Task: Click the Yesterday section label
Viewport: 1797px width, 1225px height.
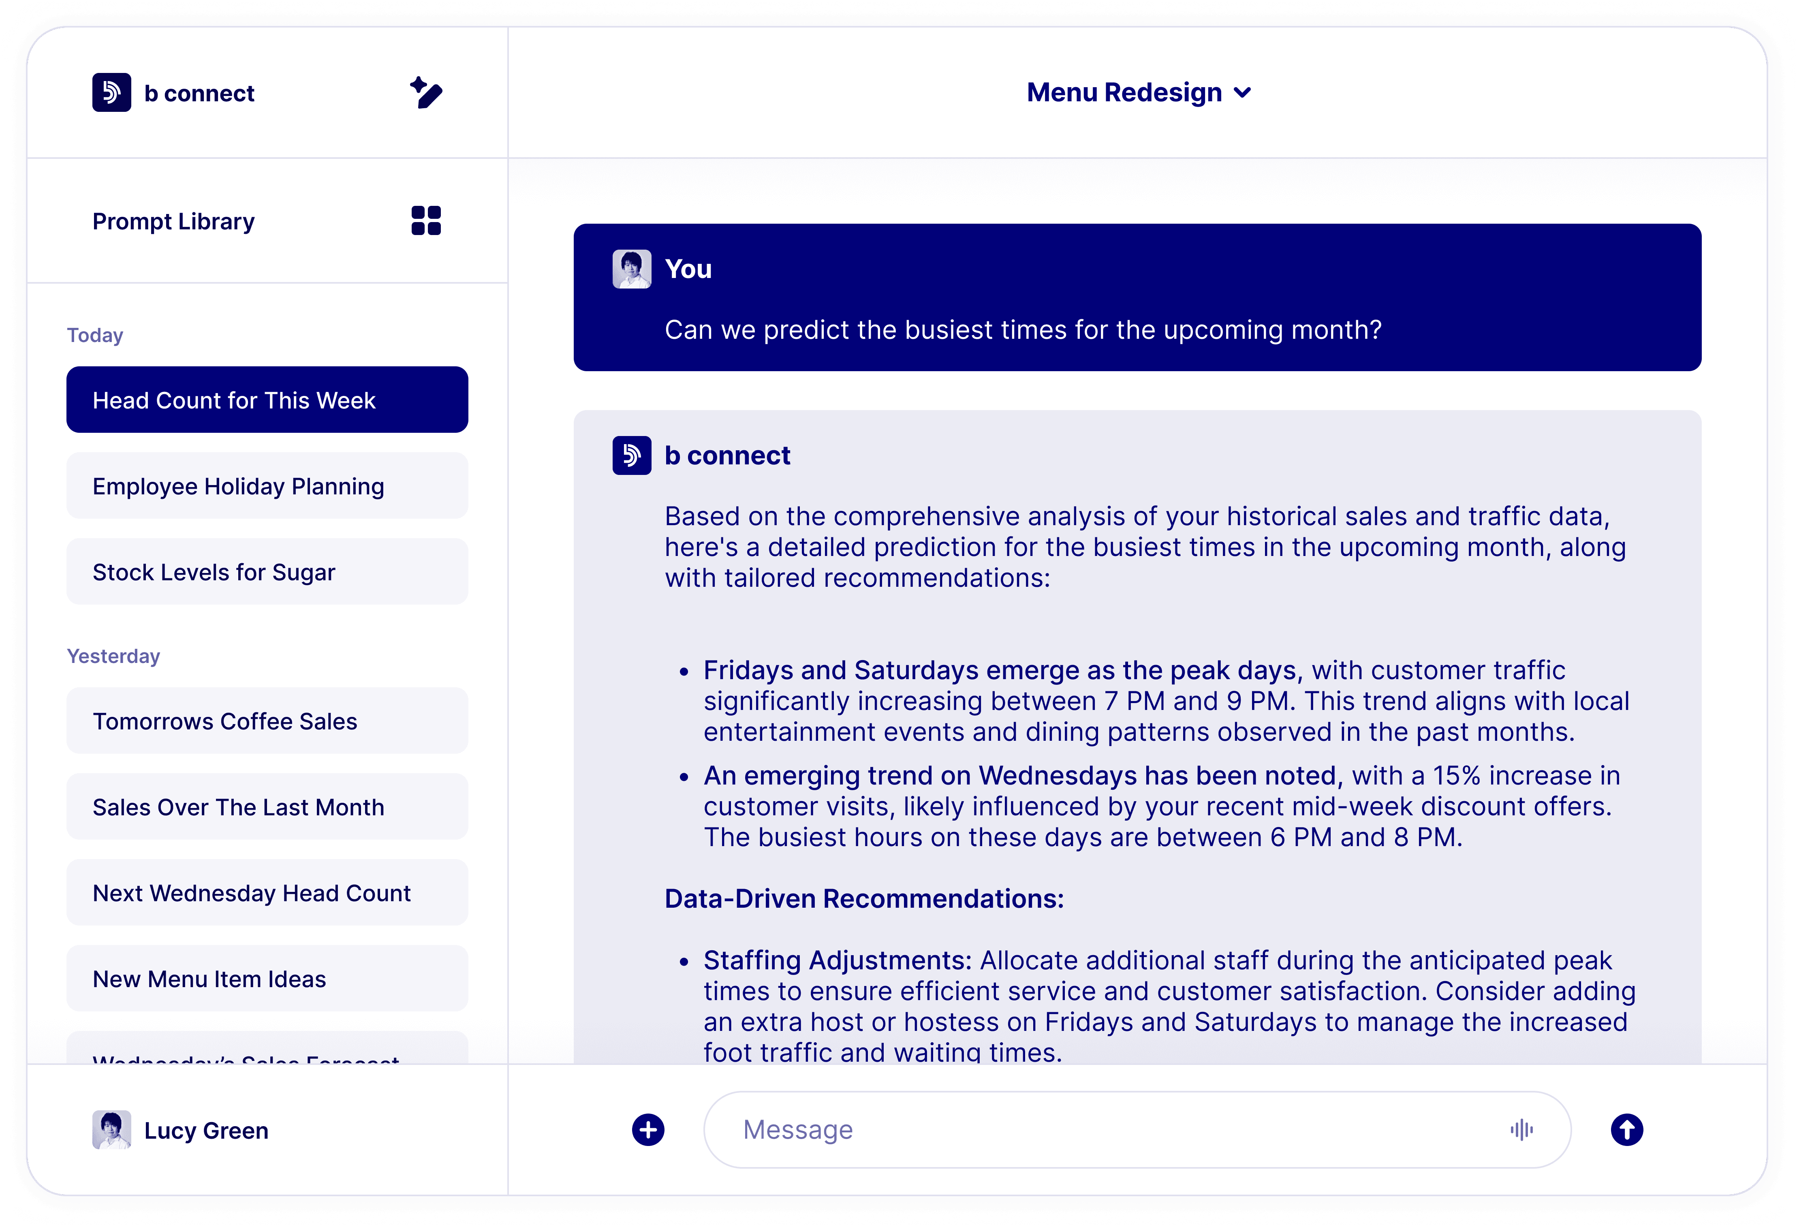Action: coord(114,656)
